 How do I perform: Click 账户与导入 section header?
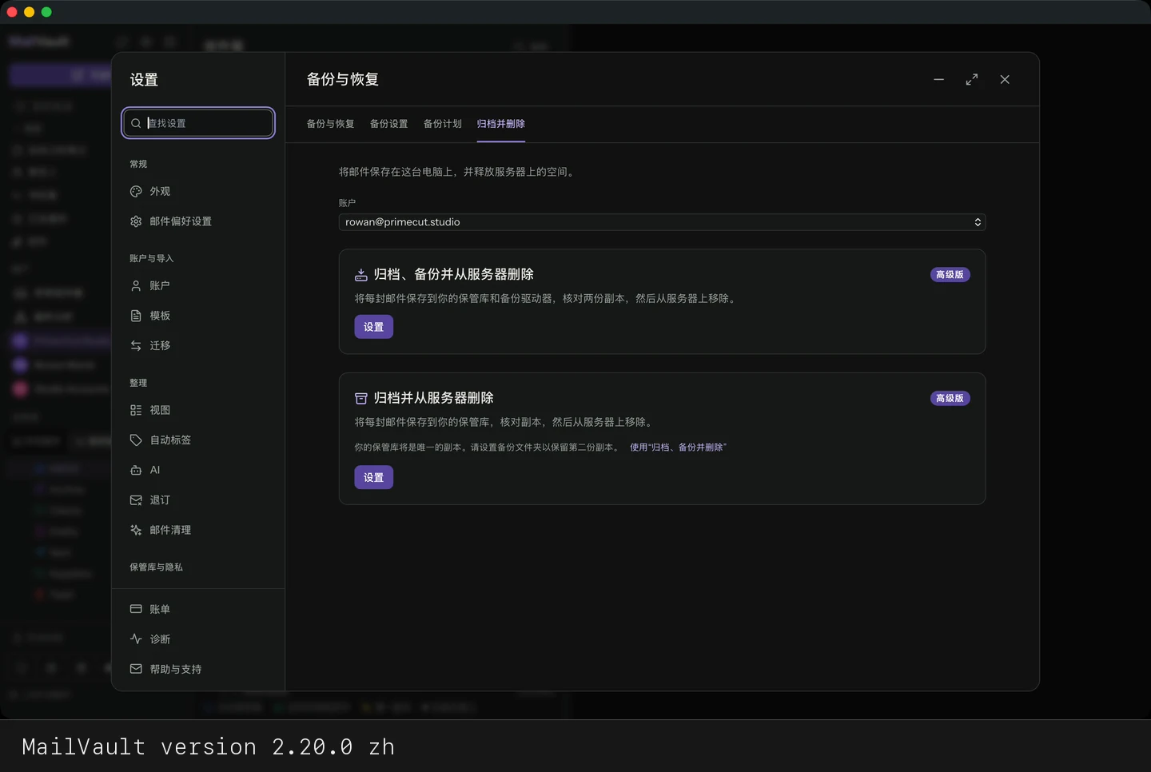click(x=151, y=258)
